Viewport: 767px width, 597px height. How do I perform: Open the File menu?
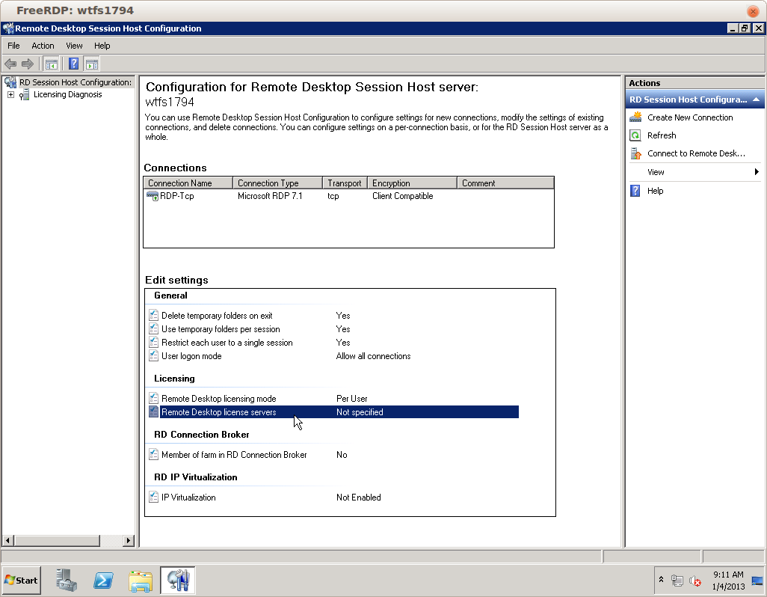(13, 46)
